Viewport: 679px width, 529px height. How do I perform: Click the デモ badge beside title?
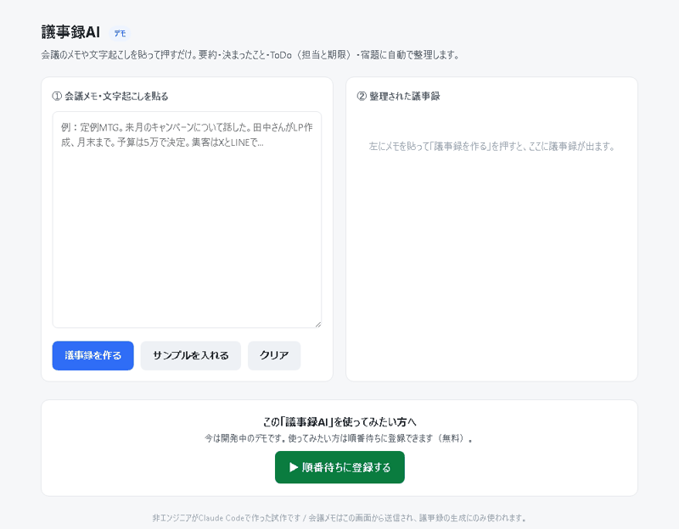[120, 33]
